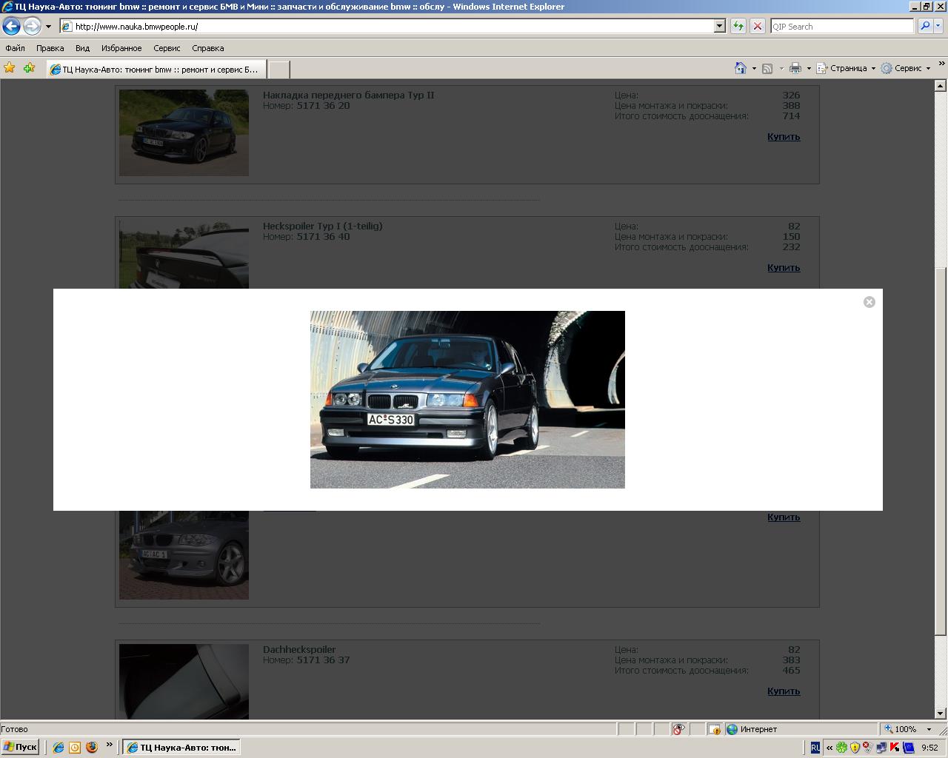Click the Refresh page icon
This screenshot has height=758, width=948.
tap(738, 27)
